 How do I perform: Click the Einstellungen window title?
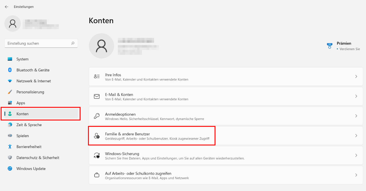pos(24,7)
